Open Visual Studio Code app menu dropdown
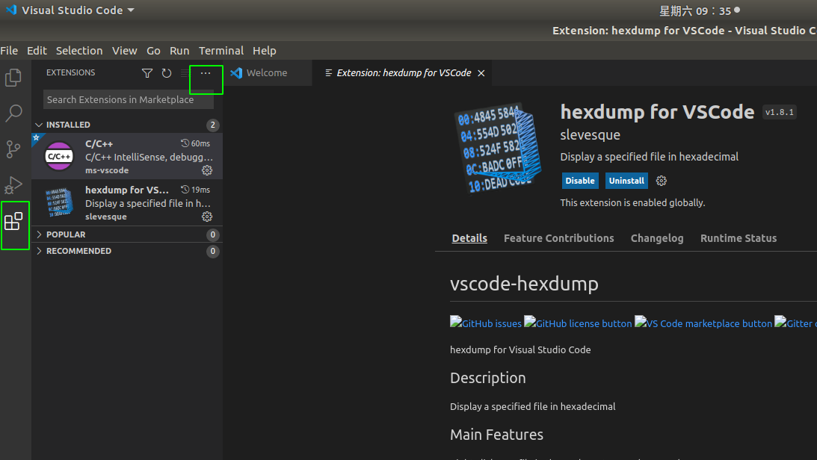The width and height of the screenshot is (817, 460). 70,10
